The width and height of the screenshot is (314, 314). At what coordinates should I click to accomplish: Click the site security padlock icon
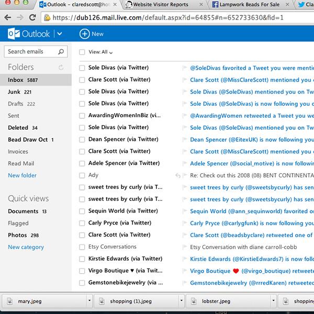(x=48, y=18)
